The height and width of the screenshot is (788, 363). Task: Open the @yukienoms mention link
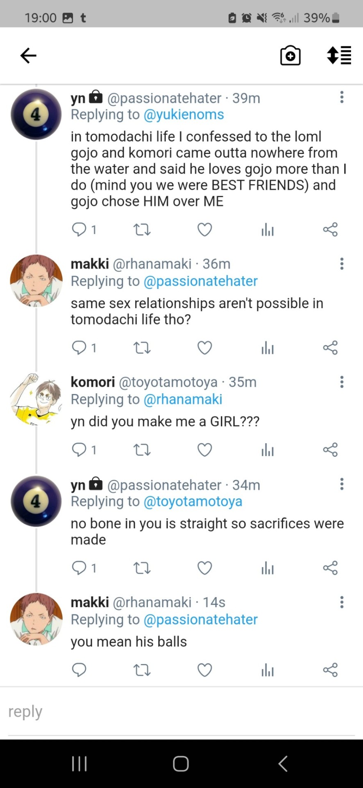(x=184, y=115)
